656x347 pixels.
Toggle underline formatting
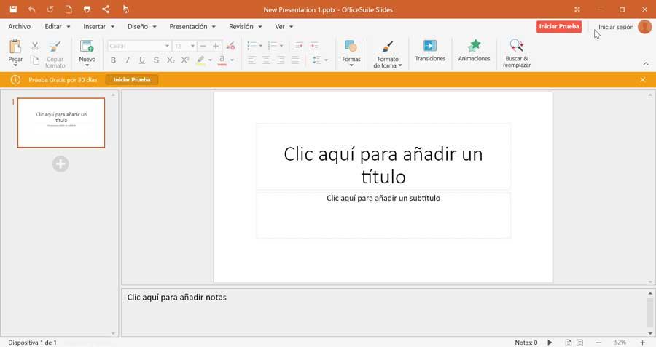(142, 60)
